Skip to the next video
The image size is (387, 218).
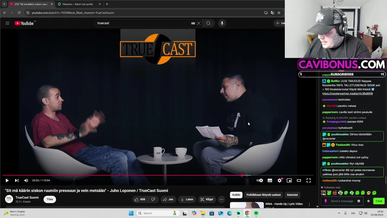click(17, 180)
